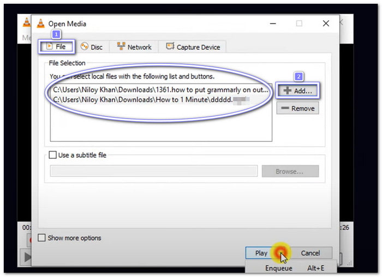
Task: Open the Disc tab
Action: (x=92, y=47)
